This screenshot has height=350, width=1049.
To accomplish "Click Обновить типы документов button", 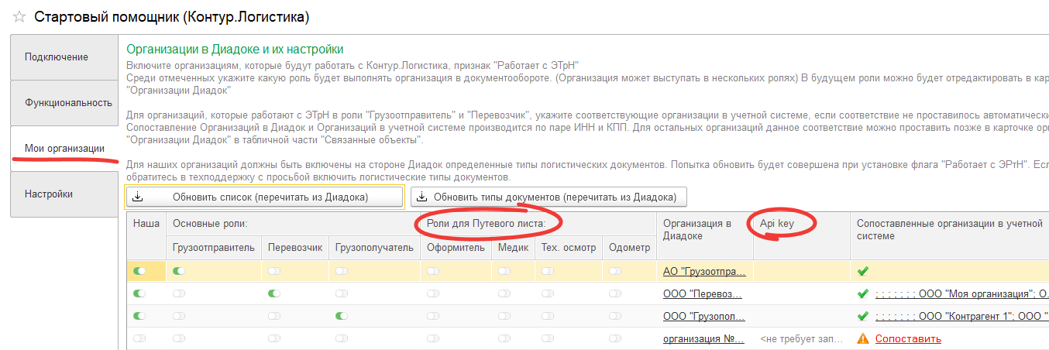I will pyautogui.click(x=549, y=197).
